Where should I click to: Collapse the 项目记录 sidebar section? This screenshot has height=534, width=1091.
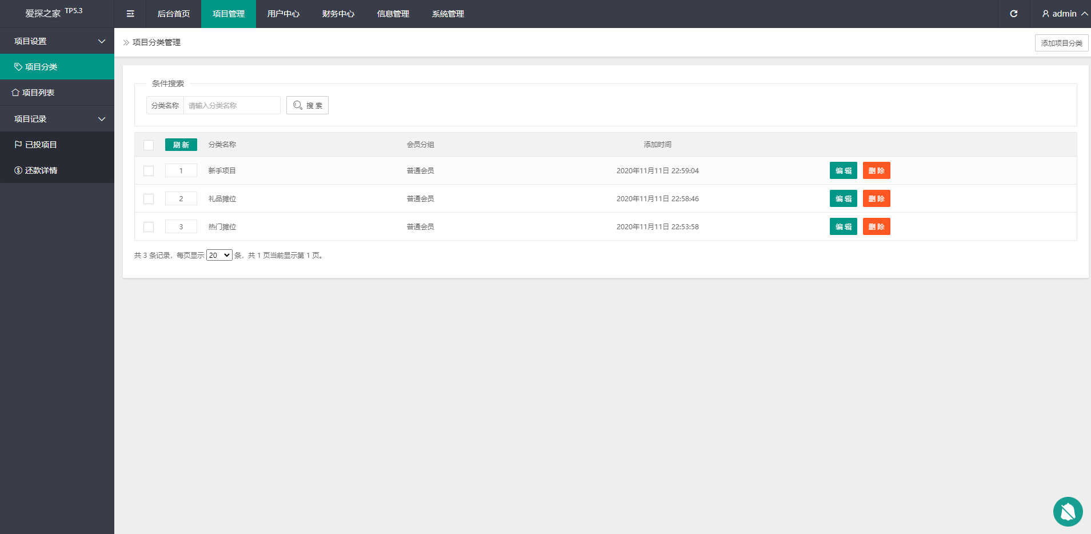102,119
